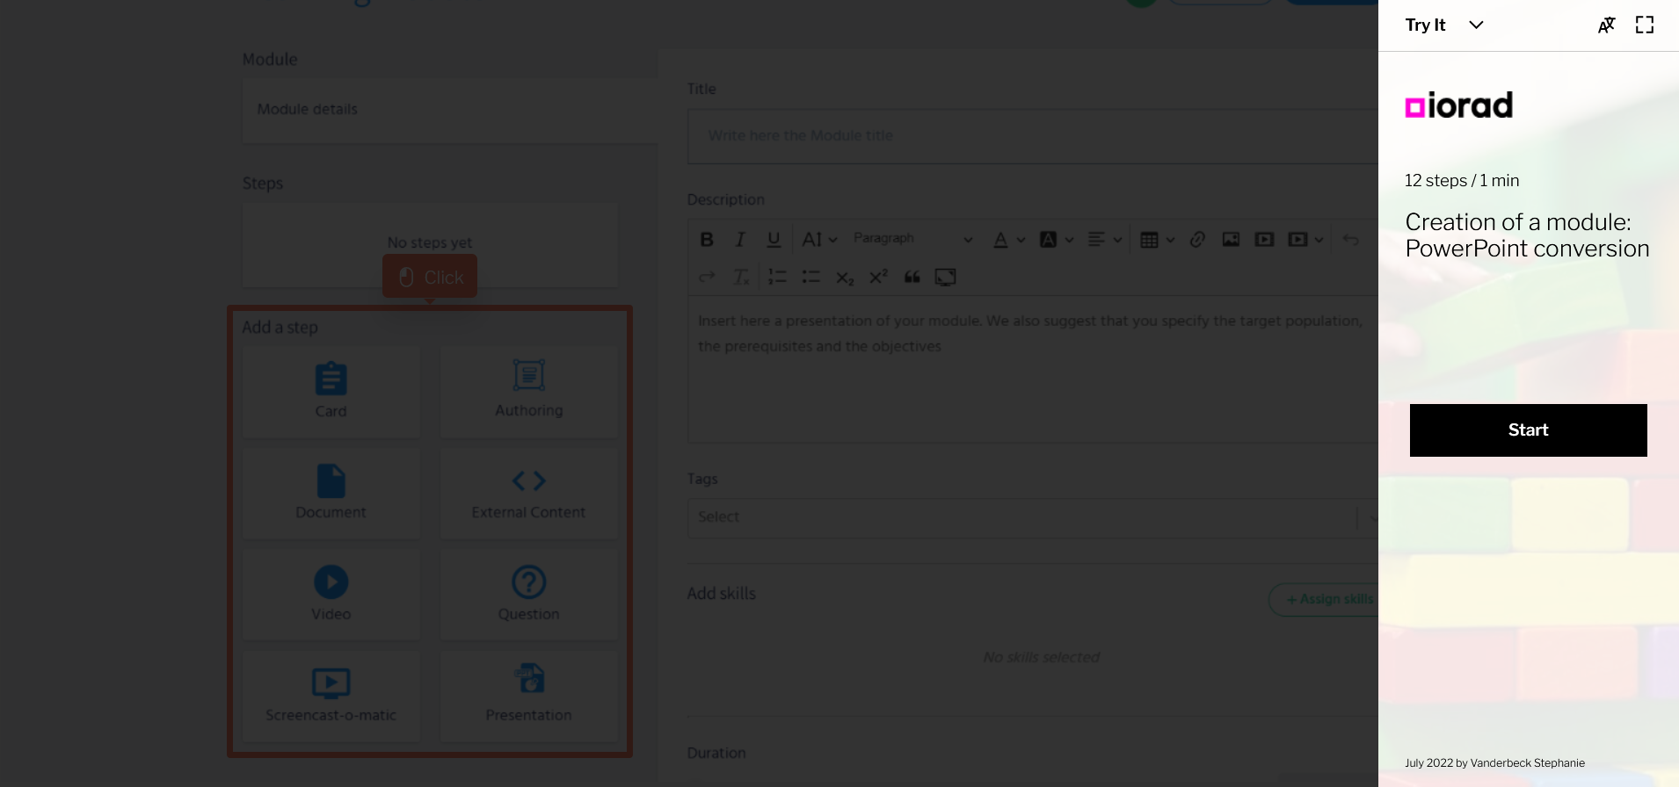Select the Question step icon
This screenshot has height=787, width=1679.
[528, 583]
